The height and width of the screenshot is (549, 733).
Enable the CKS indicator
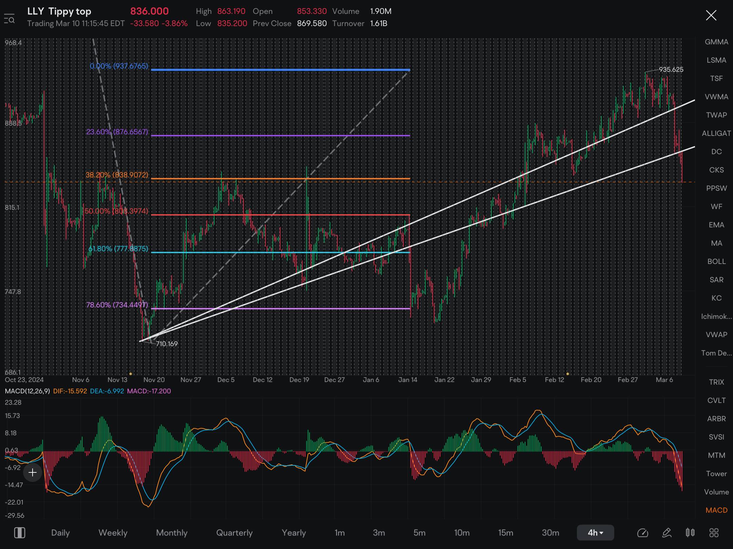[716, 170]
